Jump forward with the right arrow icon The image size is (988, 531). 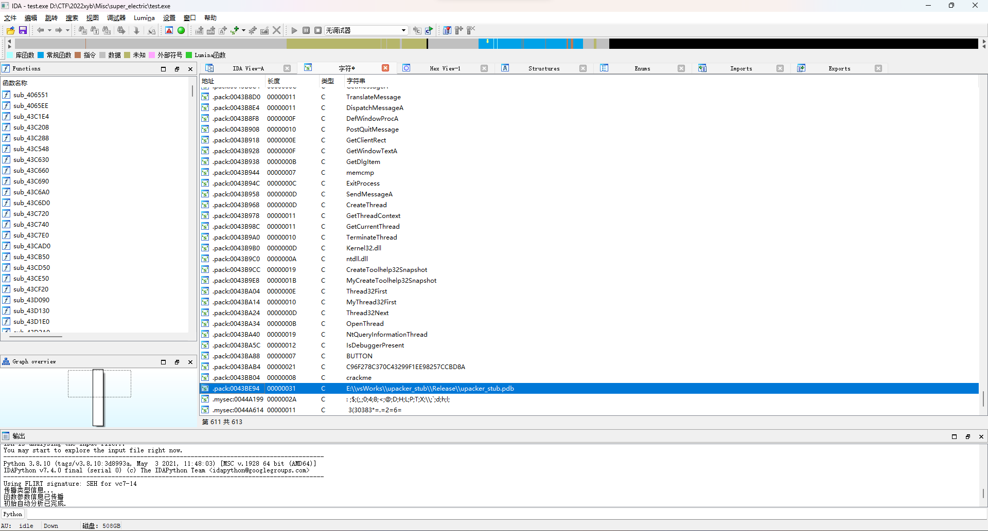tap(59, 30)
